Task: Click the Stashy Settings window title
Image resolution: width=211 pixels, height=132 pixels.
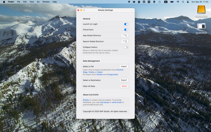Action: [105, 10]
